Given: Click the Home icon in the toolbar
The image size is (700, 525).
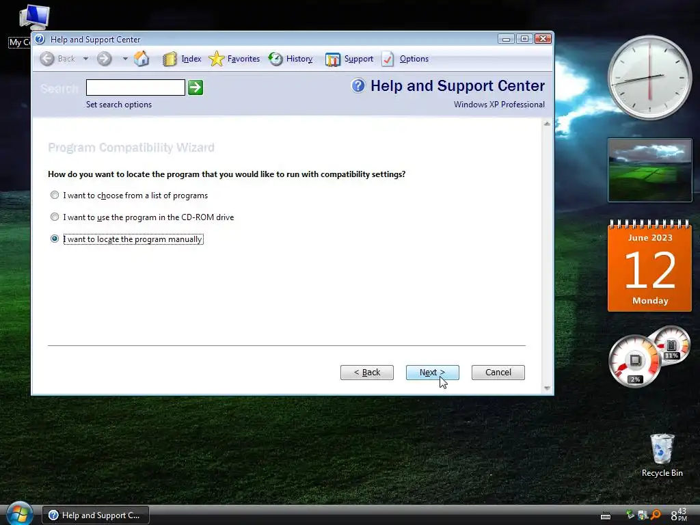Looking at the screenshot, I should pyautogui.click(x=142, y=59).
